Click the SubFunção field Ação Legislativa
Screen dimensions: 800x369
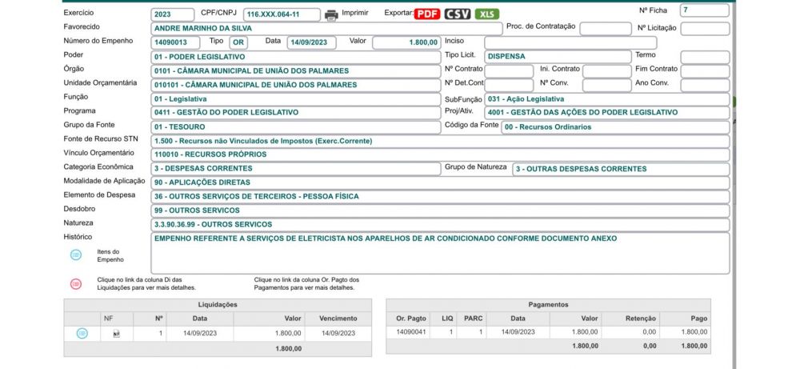tap(606, 99)
